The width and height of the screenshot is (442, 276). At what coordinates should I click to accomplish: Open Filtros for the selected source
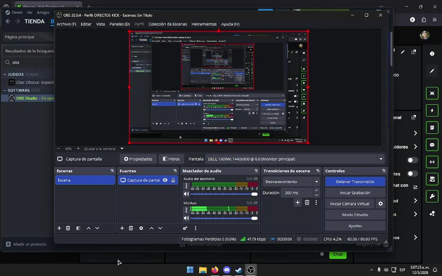pos(172,159)
